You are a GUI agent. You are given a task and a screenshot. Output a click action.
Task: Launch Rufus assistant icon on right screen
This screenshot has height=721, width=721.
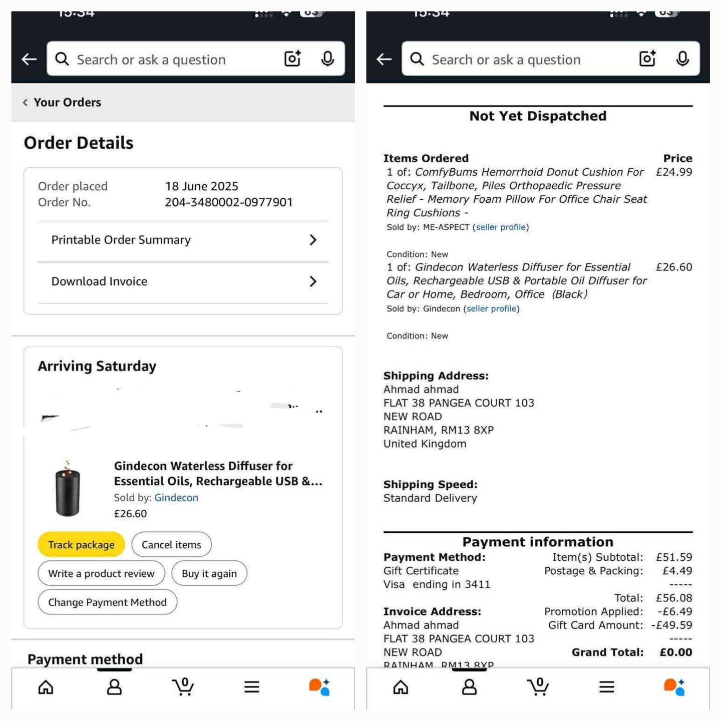coord(674,687)
